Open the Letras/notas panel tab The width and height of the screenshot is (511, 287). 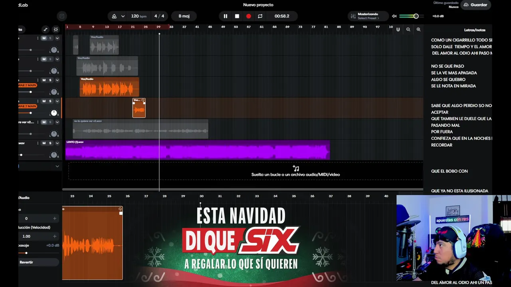coord(475,30)
